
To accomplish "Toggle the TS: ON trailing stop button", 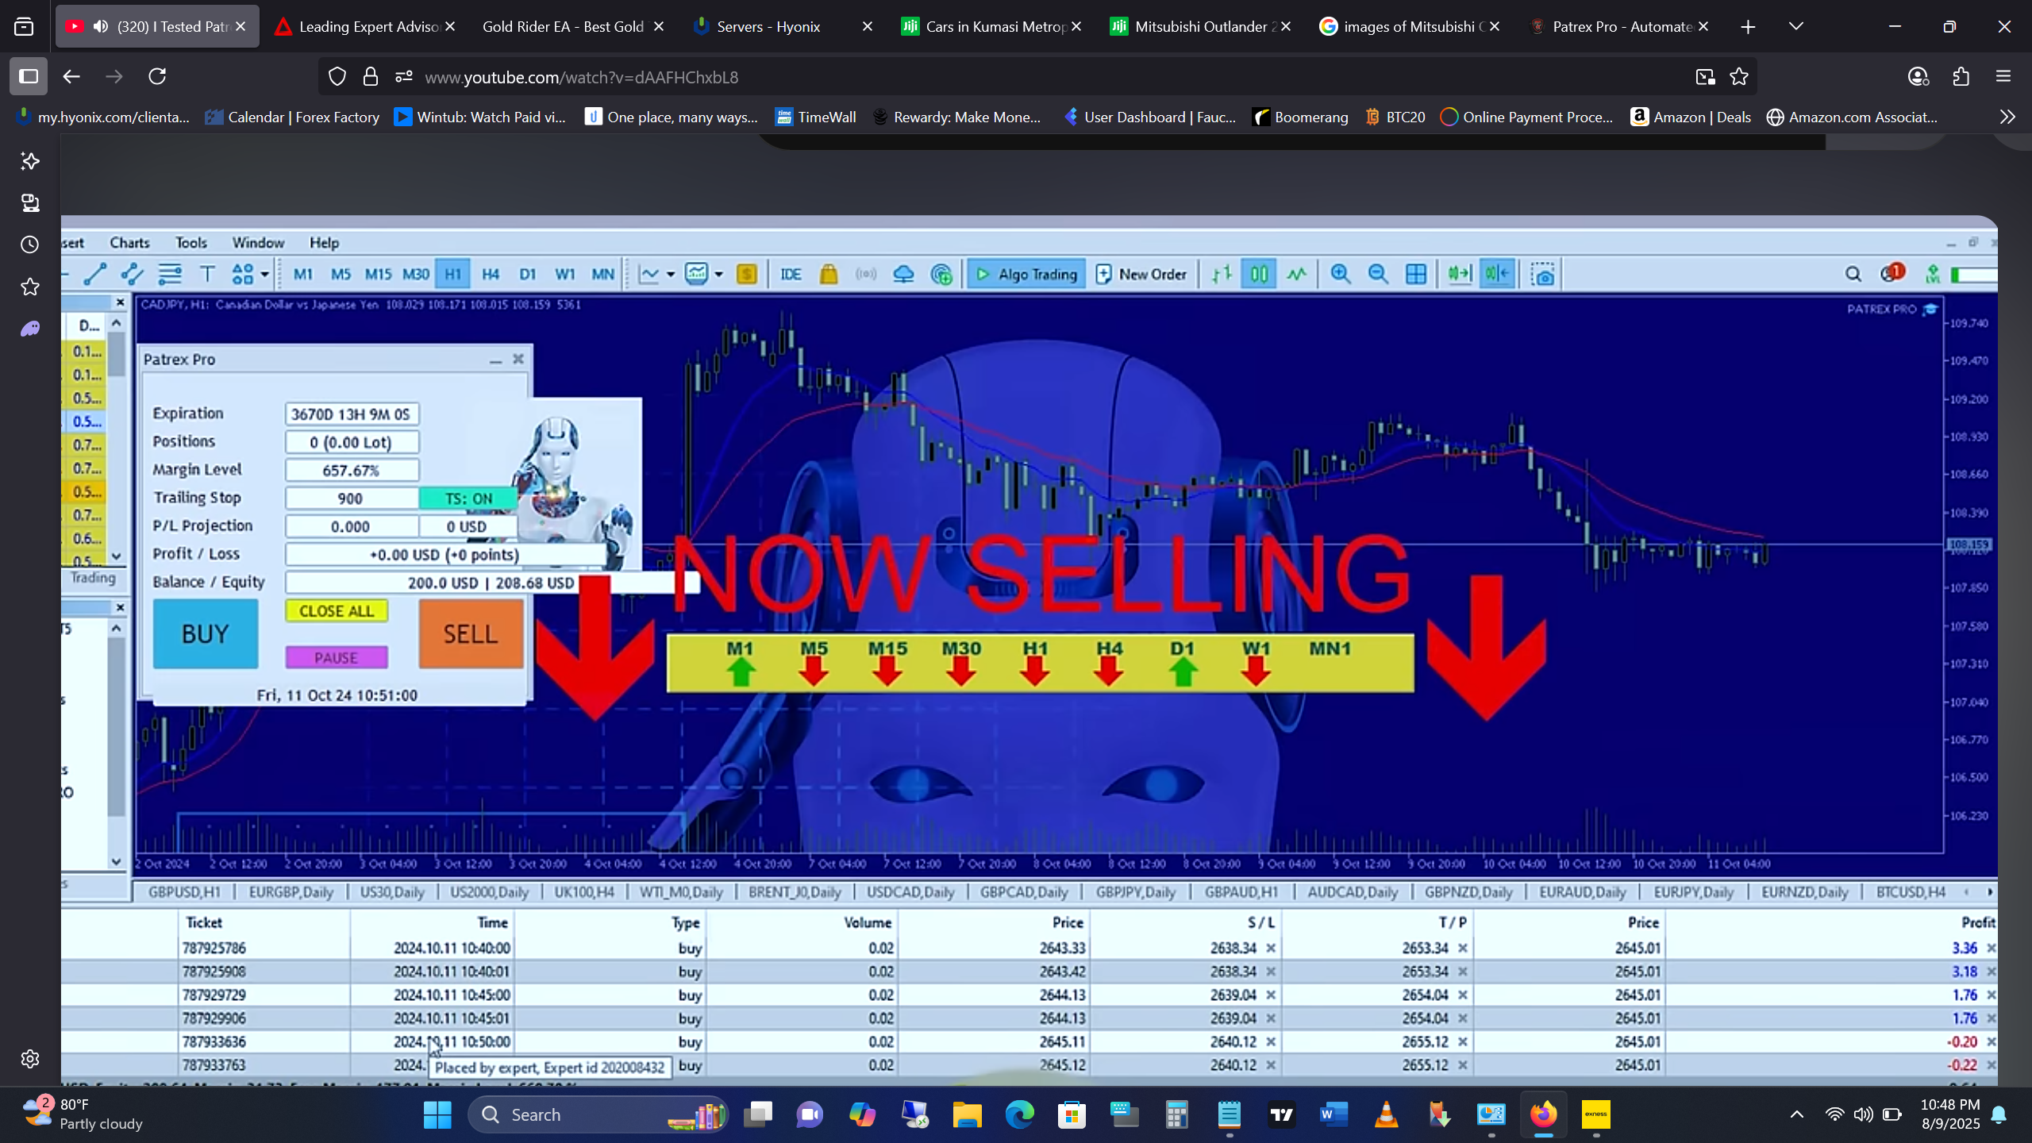I will 468,498.
